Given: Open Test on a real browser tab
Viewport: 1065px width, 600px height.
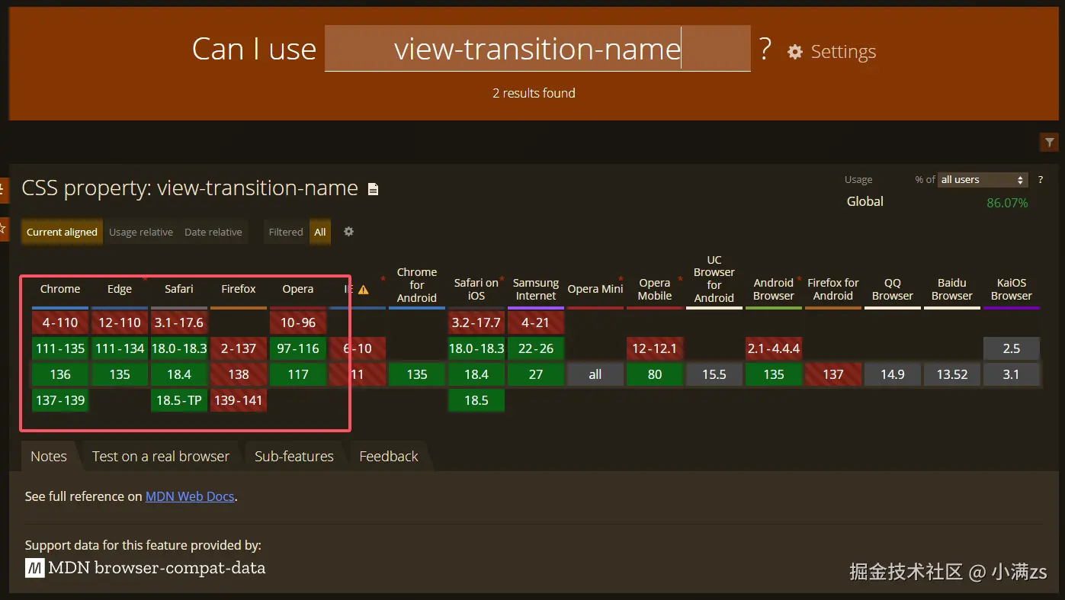Looking at the screenshot, I should pos(161,456).
